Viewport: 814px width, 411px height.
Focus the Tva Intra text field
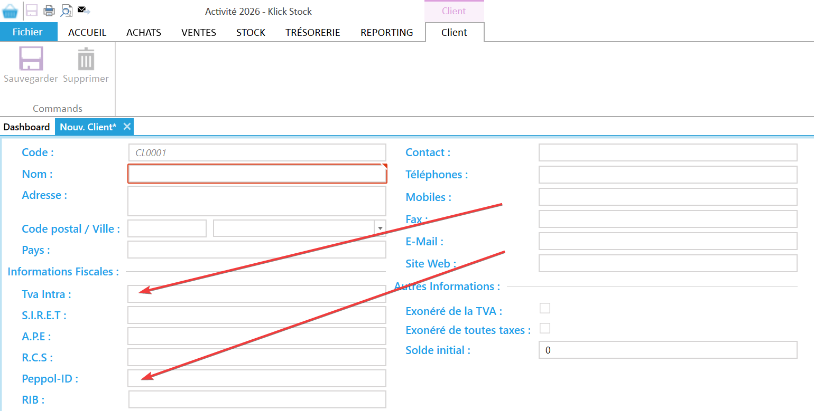pyautogui.click(x=257, y=294)
